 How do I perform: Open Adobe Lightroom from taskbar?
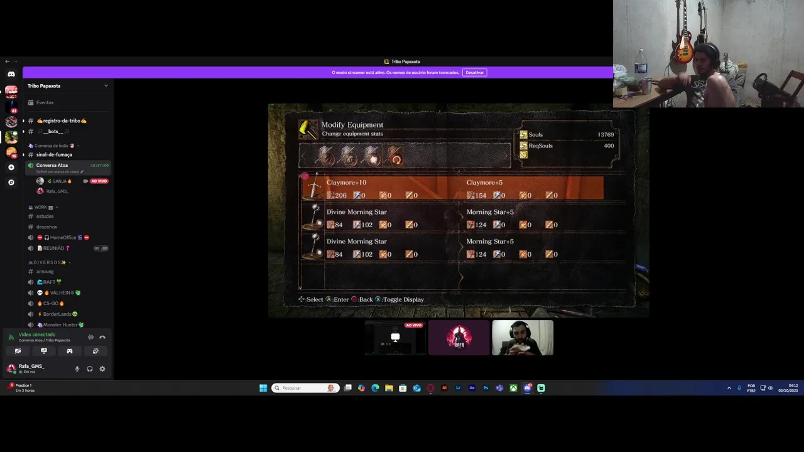coord(458,388)
